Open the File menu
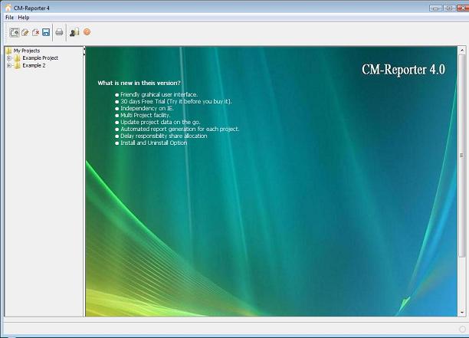Viewport: 469px width, 338px height. coord(9,18)
